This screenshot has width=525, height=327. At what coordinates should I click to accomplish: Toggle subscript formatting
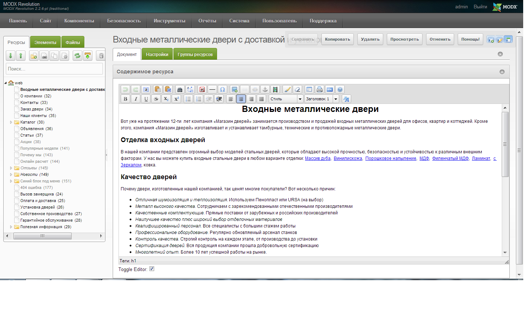coord(166,99)
